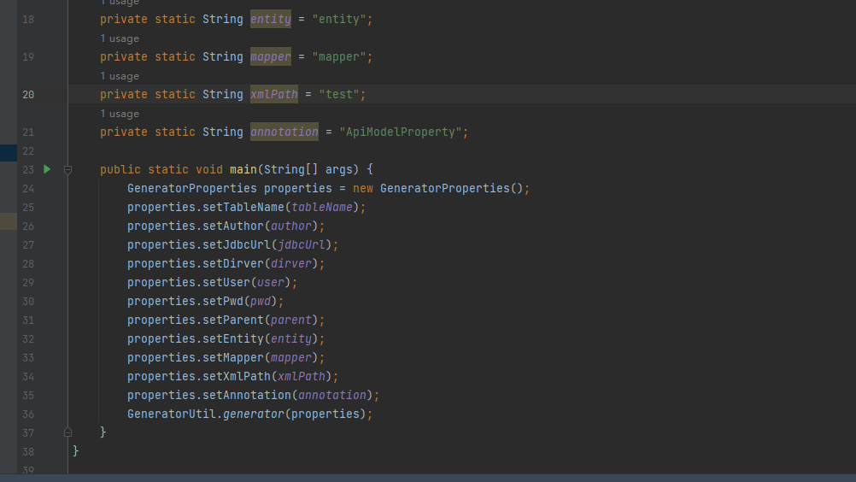Click the closing brace on line 38
This screenshot has width=856, height=482.
(x=76, y=451)
